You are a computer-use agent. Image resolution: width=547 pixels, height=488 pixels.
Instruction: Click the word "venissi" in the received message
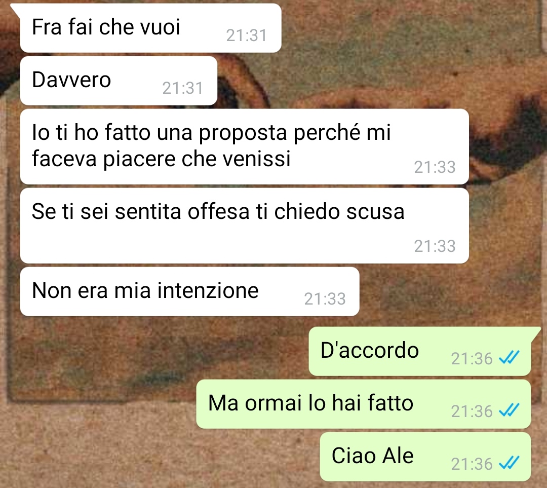[x=256, y=159]
